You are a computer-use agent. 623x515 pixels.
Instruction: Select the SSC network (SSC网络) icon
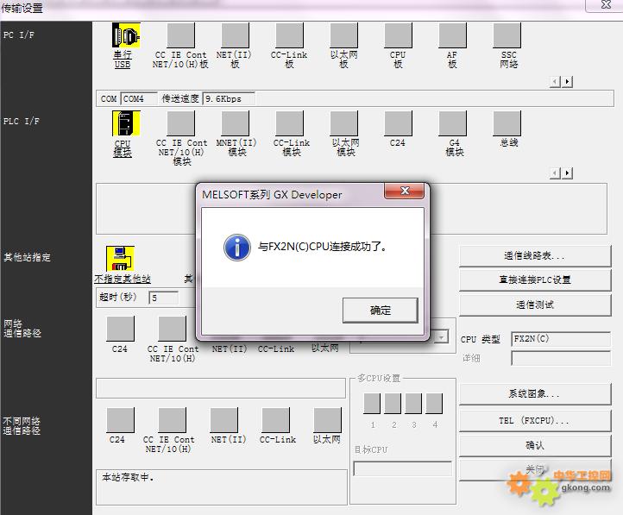click(507, 35)
